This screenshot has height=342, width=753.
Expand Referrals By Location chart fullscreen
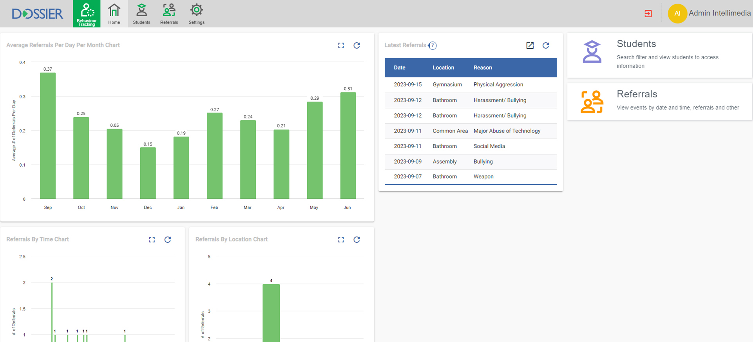pyautogui.click(x=341, y=240)
